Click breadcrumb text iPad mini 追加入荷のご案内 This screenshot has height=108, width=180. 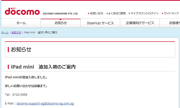(40, 32)
